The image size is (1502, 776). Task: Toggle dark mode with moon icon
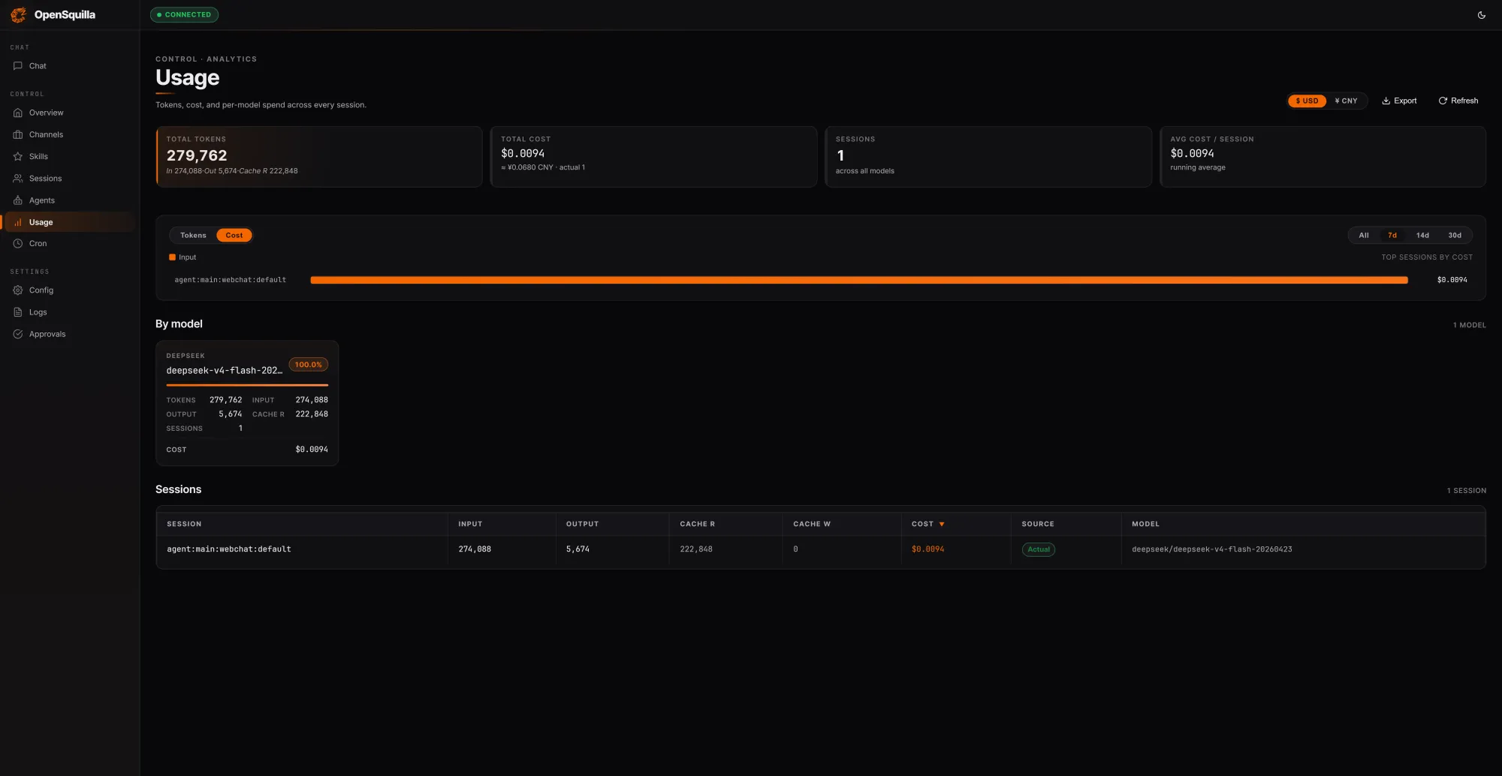(x=1481, y=15)
